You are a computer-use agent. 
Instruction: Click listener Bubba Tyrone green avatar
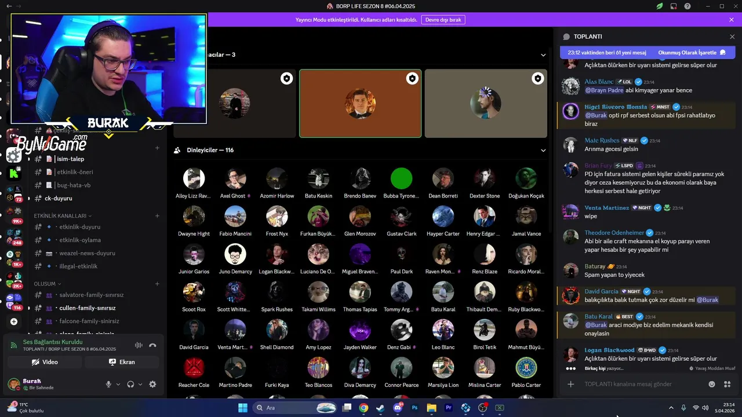pos(401,178)
